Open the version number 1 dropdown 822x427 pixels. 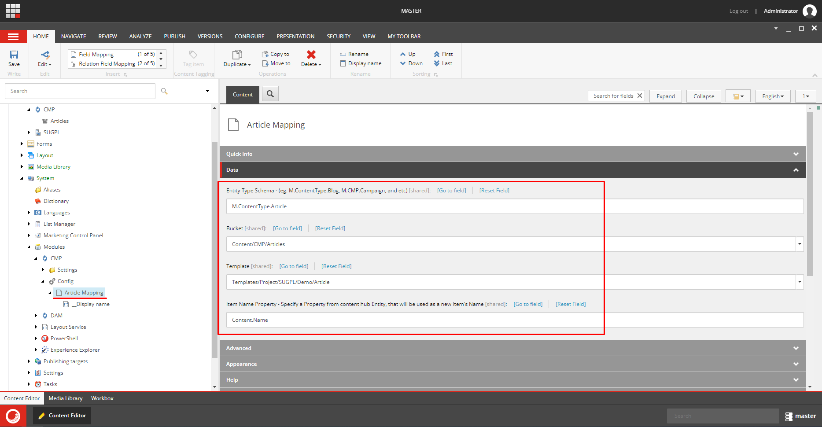pos(805,96)
